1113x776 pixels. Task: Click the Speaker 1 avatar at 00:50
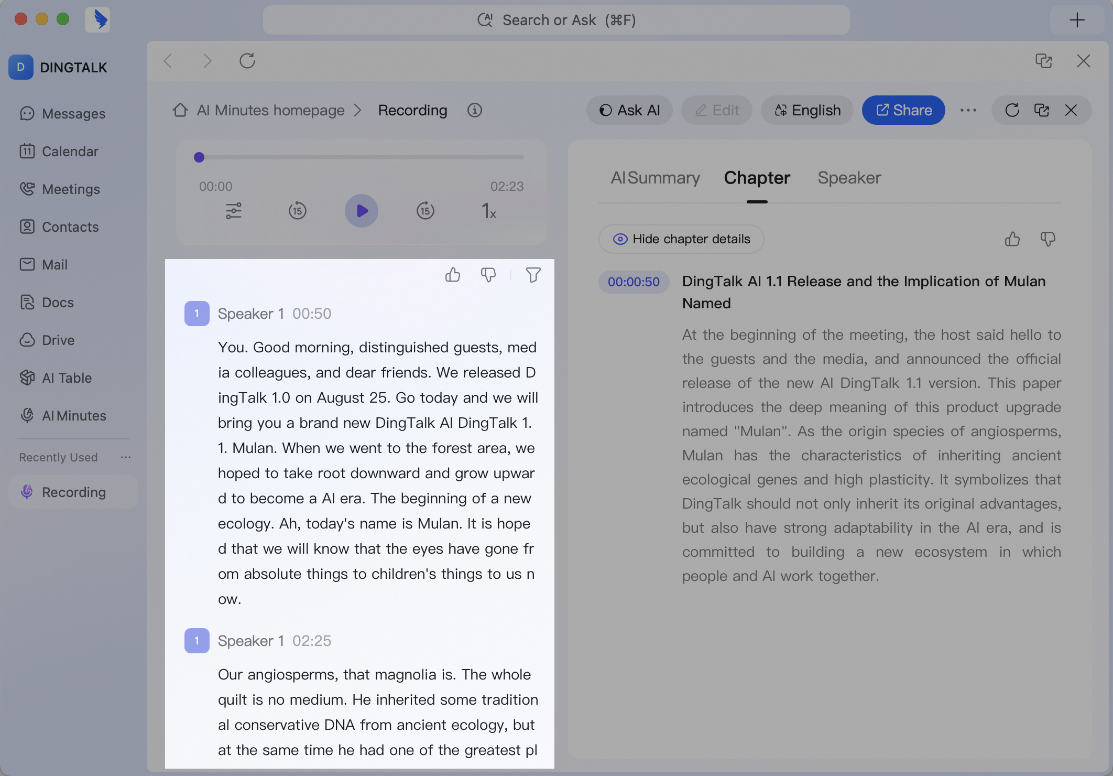coord(197,314)
